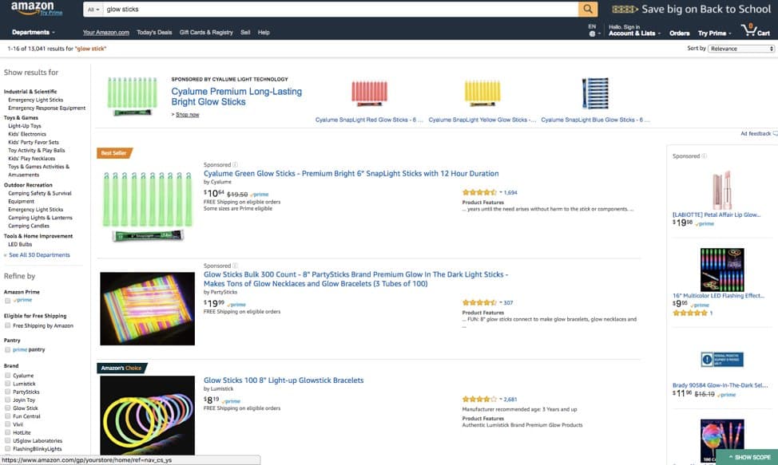
Task: Click Prime logo next to $10.64 price
Action: tap(260, 195)
